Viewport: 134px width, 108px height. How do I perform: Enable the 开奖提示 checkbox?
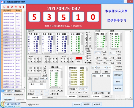click(x=4, y=94)
